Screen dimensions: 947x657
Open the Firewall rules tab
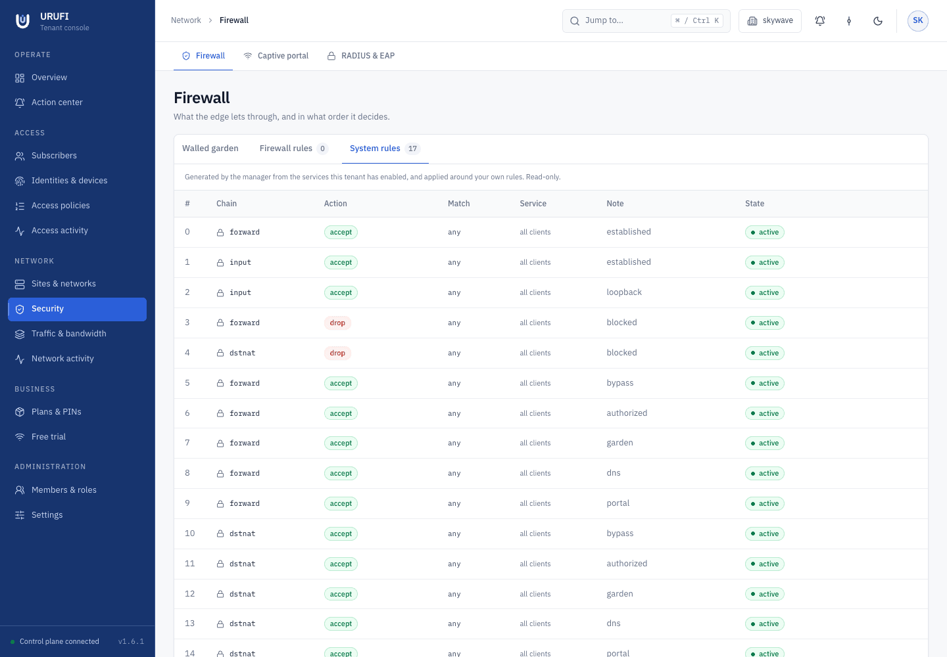click(294, 148)
